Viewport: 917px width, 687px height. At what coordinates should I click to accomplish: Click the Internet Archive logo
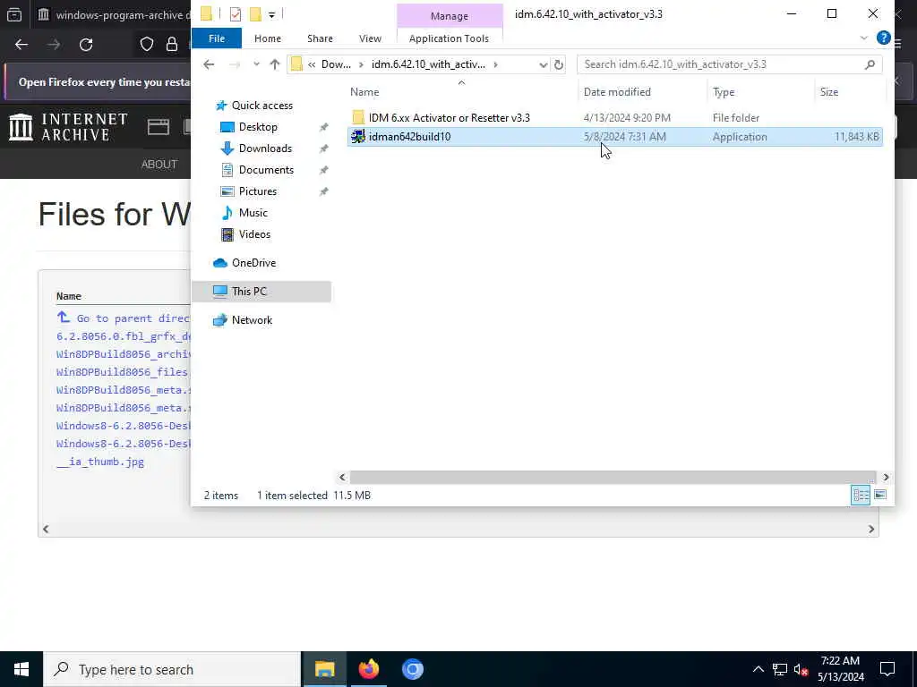(68, 127)
